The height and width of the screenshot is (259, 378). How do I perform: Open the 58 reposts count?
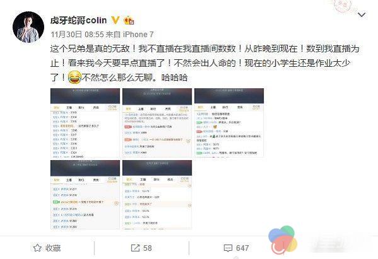point(147,248)
